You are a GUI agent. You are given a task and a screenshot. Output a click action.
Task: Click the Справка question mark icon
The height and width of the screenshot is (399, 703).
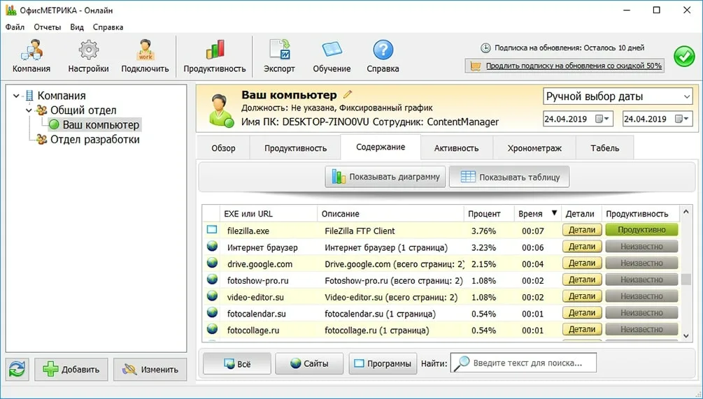(383, 51)
